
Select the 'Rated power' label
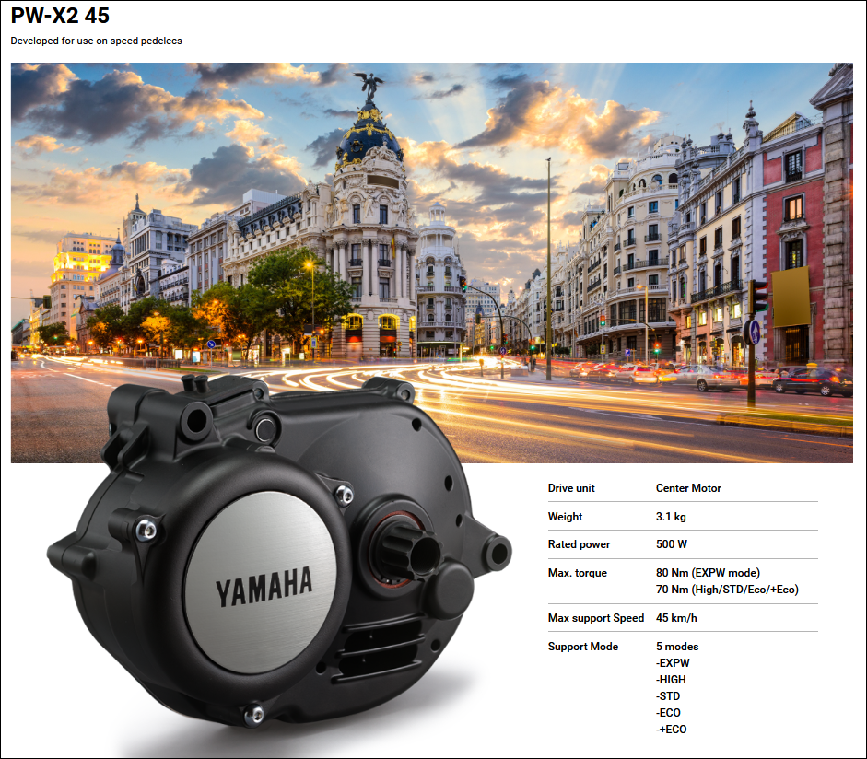[579, 544]
